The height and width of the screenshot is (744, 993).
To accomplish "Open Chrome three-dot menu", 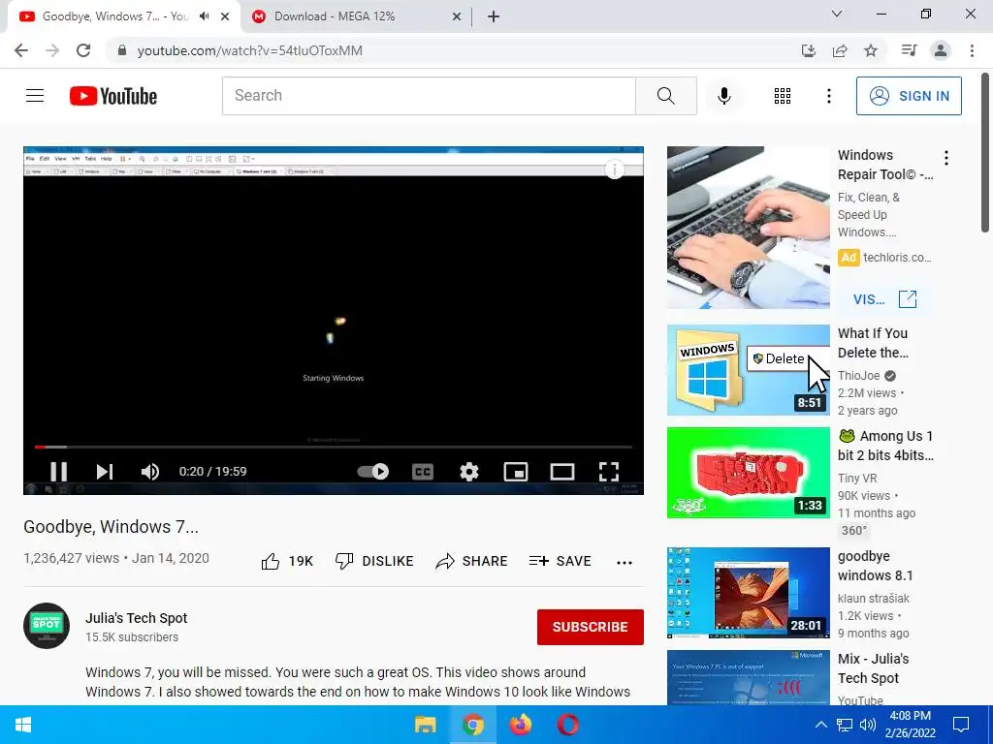I will (x=972, y=50).
